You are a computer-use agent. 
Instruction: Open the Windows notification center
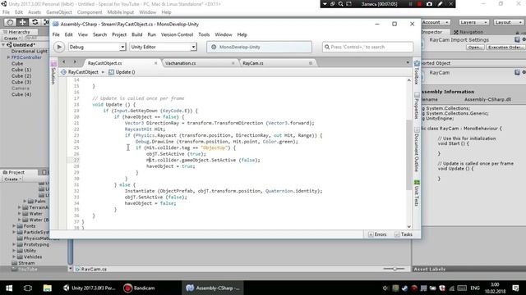[x=515, y=288]
